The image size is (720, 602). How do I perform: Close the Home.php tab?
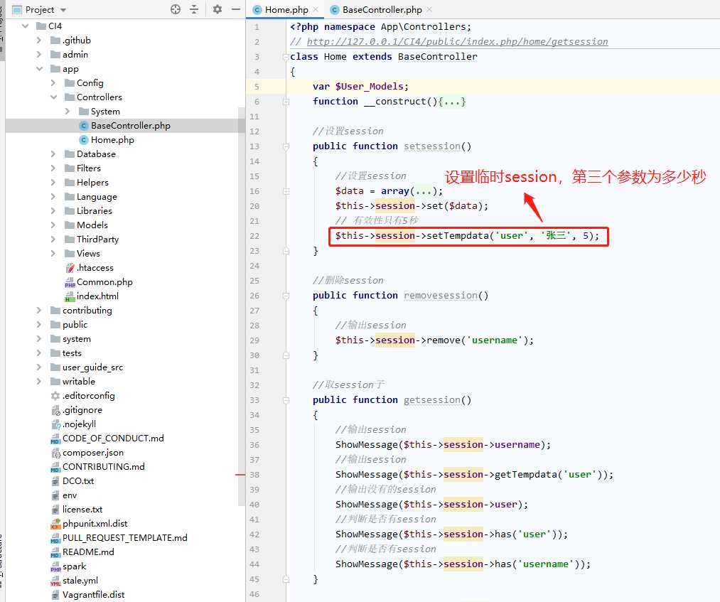316,9
